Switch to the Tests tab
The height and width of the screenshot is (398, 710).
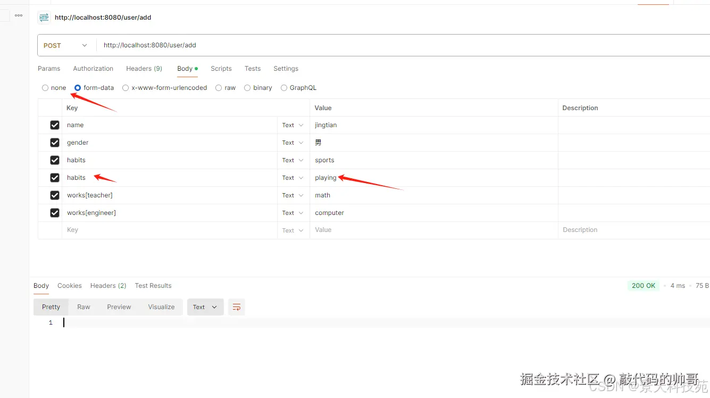253,69
